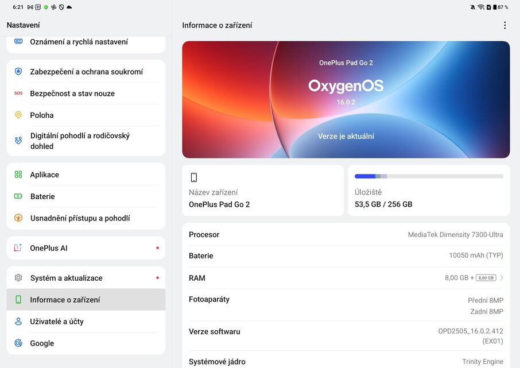Tap the Verze je aktuální update banner
Screen dimensions: 520x368
click(346, 136)
